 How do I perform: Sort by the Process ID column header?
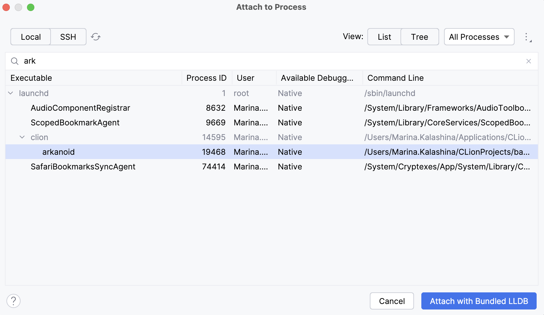(x=206, y=78)
